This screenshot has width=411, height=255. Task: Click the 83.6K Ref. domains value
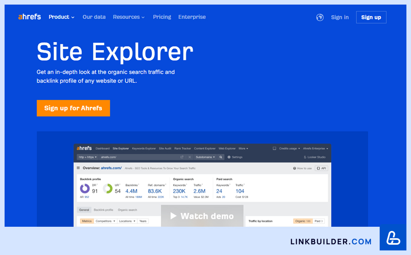(x=155, y=191)
